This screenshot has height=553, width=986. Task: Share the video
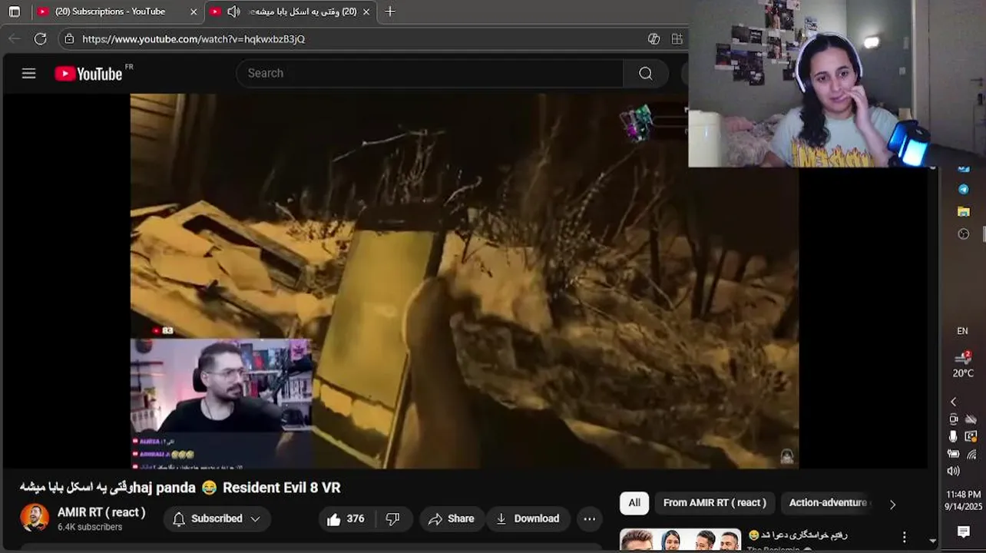[x=452, y=519]
